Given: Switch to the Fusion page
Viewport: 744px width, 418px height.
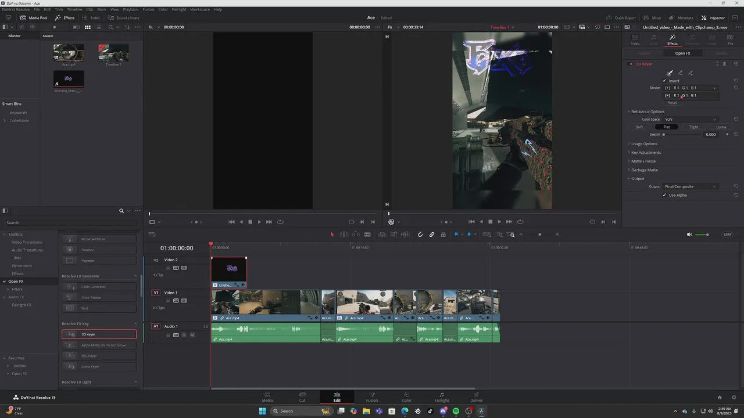Looking at the screenshot, I should pos(372,397).
